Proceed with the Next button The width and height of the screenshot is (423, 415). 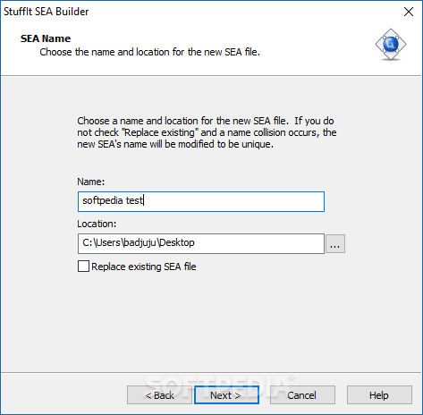226,395
